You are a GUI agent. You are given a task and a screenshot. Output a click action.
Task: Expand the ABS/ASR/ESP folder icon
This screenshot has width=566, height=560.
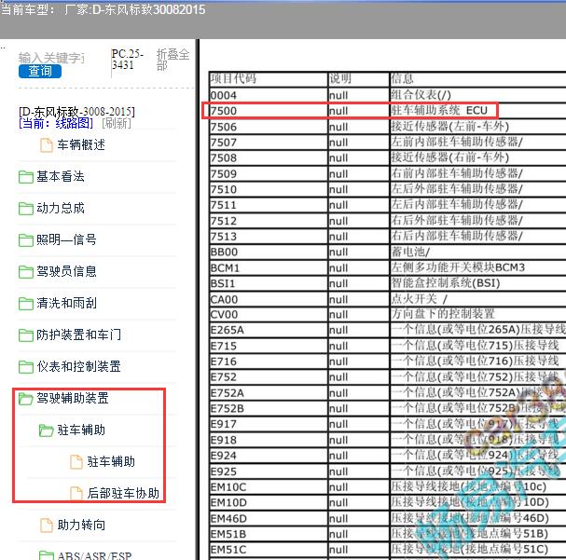click(x=47, y=555)
